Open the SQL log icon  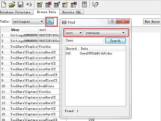(x=84, y=5)
